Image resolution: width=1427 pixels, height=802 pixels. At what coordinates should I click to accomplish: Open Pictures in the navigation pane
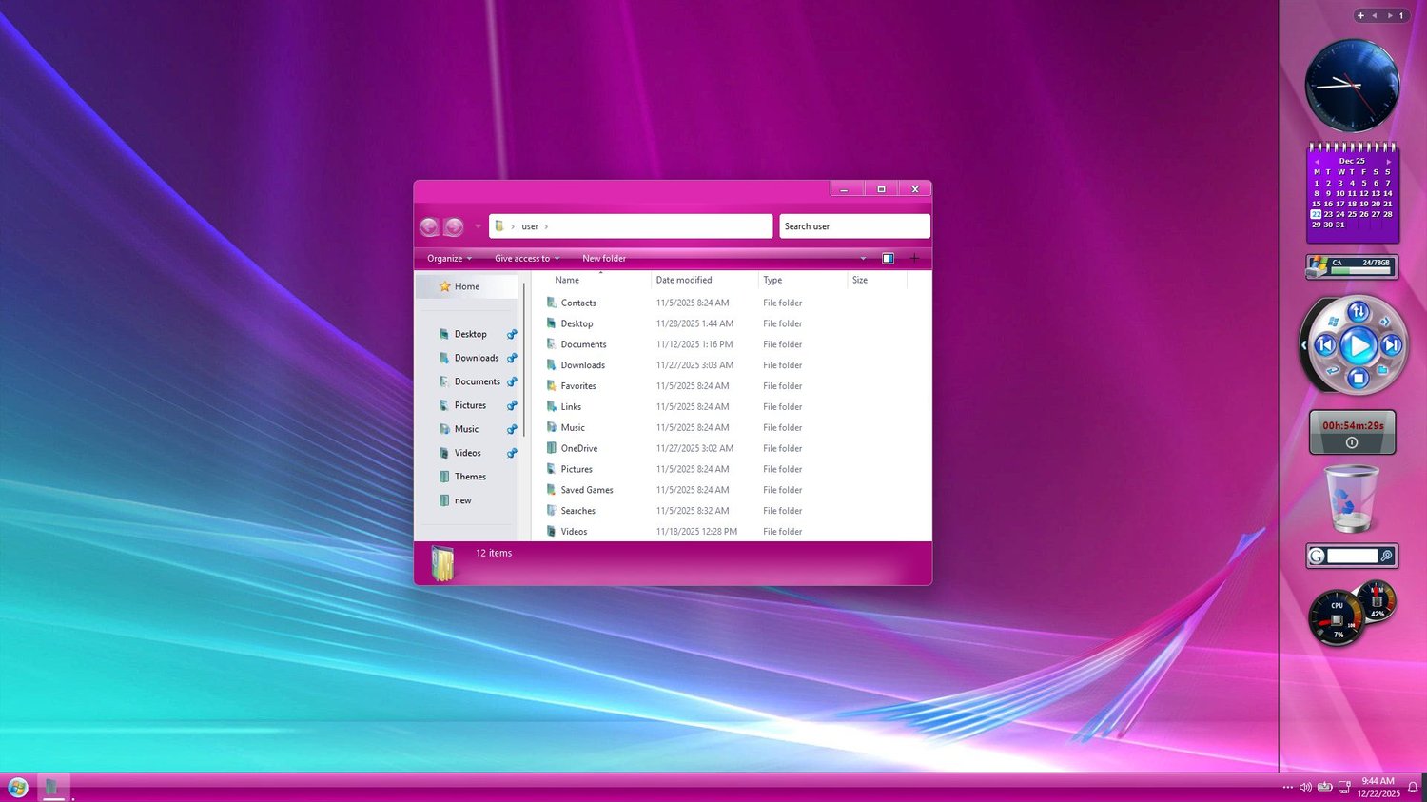point(470,405)
